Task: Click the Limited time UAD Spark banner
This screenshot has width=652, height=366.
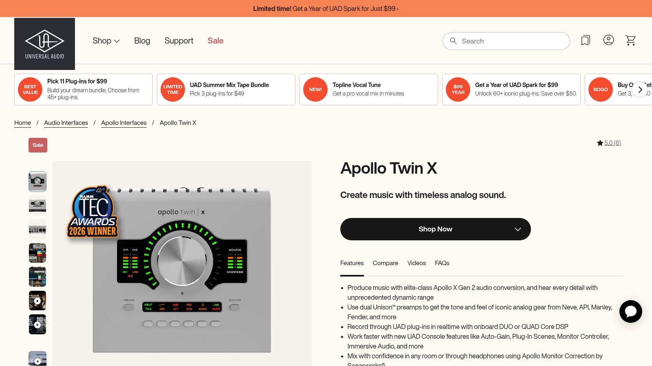Action: (x=326, y=9)
